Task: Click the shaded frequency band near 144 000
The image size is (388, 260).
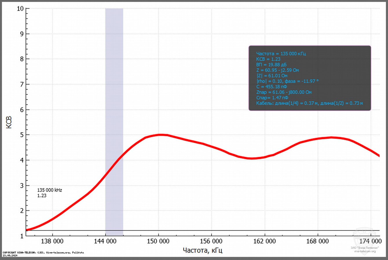Action: click(x=114, y=87)
